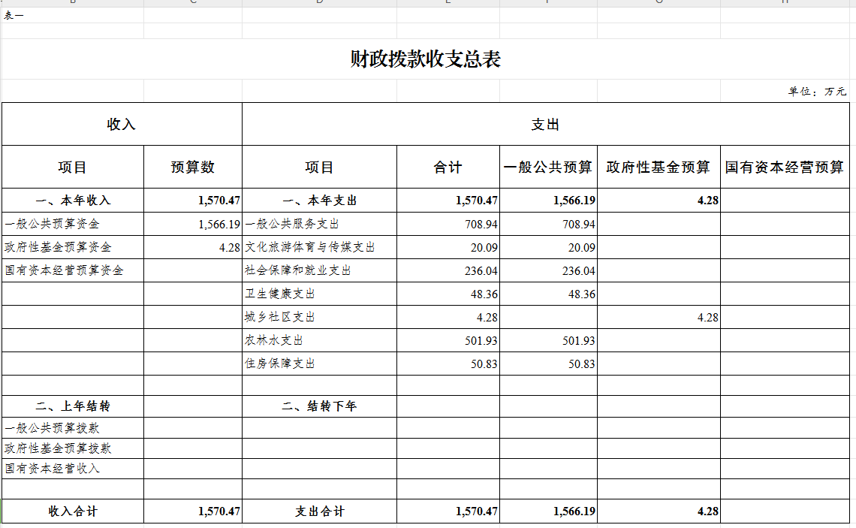Click the 合计 value for 住房保障支出
The width and height of the screenshot is (856, 528).
(448, 364)
